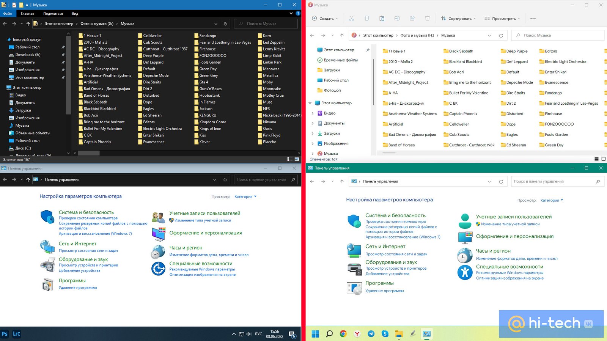607x341 pixels.
Task: Click the Copy icon in light explorer toolbar
Action: 366,18
